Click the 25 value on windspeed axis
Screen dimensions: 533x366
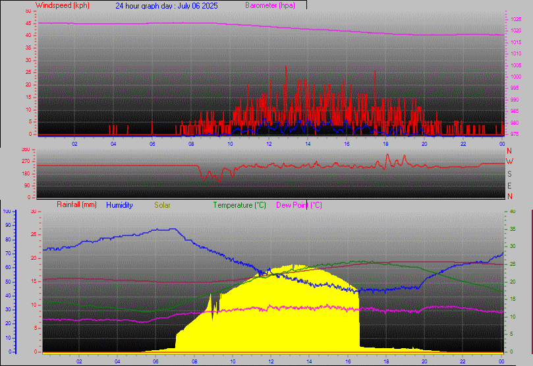[x=28, y=73]
